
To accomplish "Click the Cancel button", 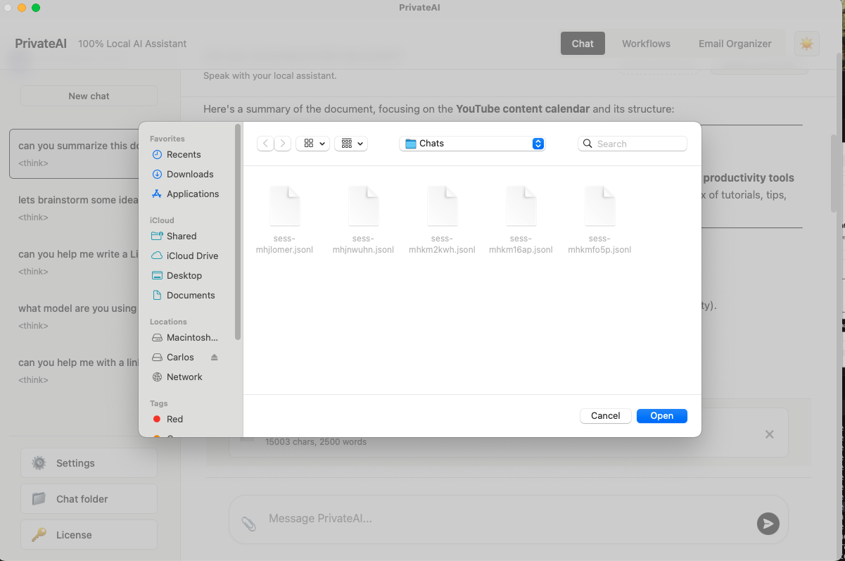I will pyautogui.click(x=605, y=416).
